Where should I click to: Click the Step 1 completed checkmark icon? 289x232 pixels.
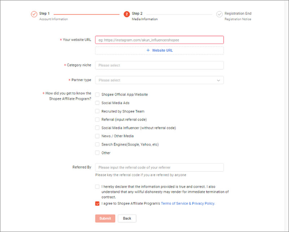(34, 14)
